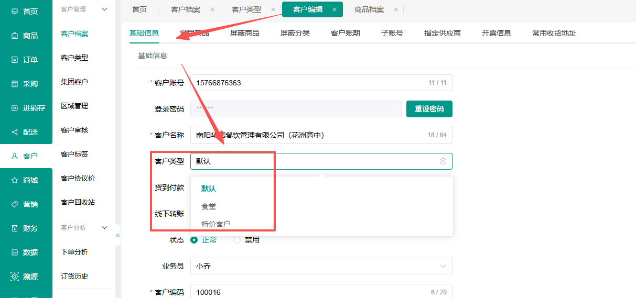Collapse the submenu with the double-arrow handle
The width and height of the screenshot is (636, 298).
coord(118,235)
